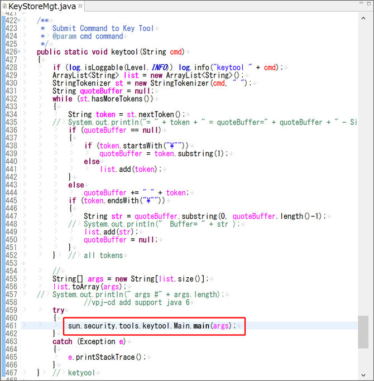
Task: Click '//vpj-cd add support java 6' comment
Action: pyautogui.click(x=136, y=302)
